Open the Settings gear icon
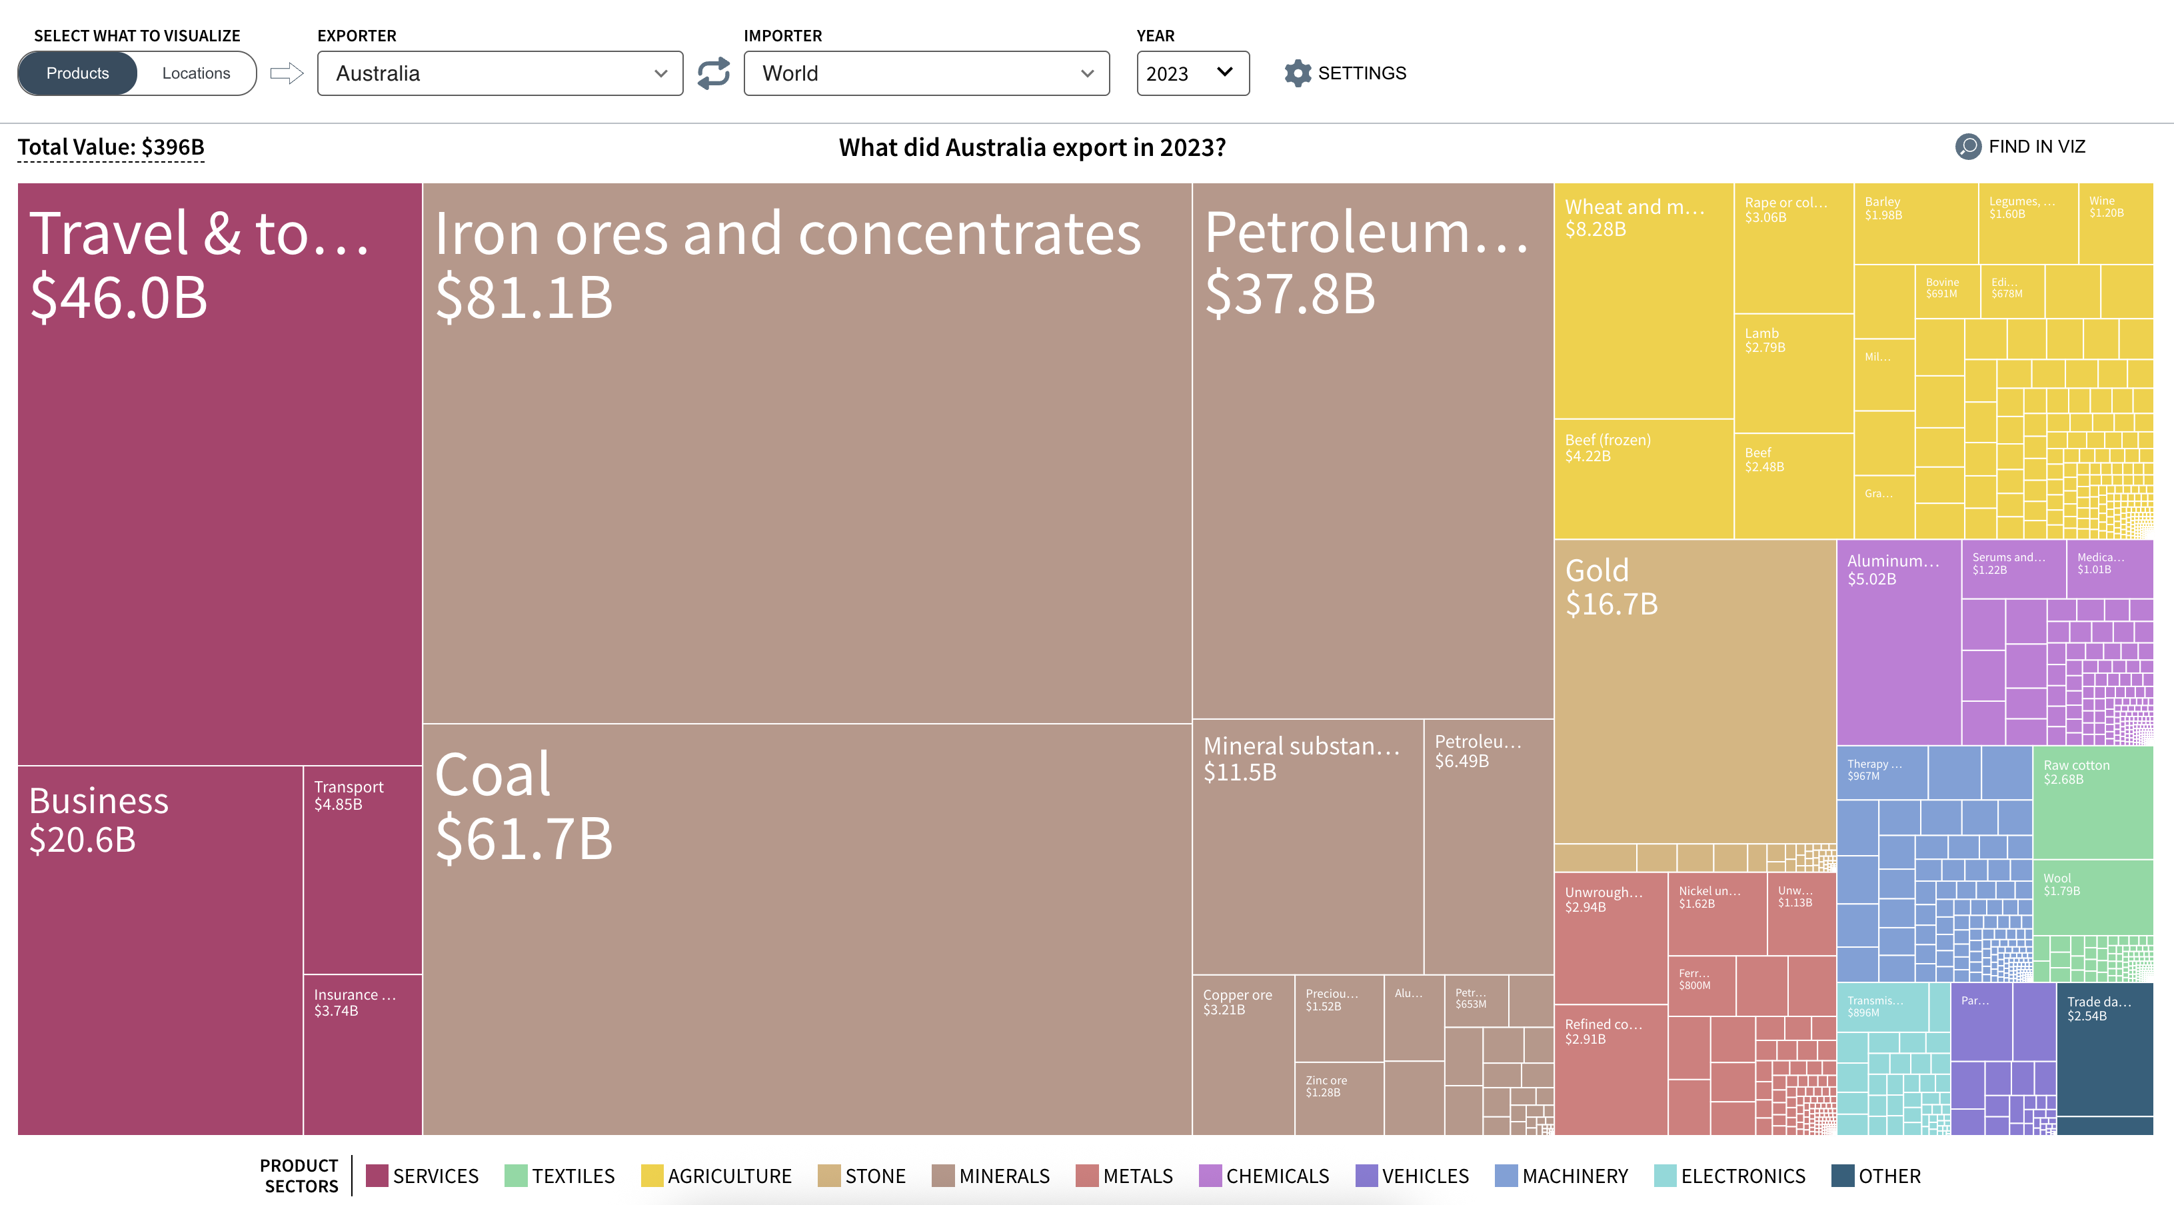The image size is (2174, 1205). pyautogui.click(x=1297, y=73)
